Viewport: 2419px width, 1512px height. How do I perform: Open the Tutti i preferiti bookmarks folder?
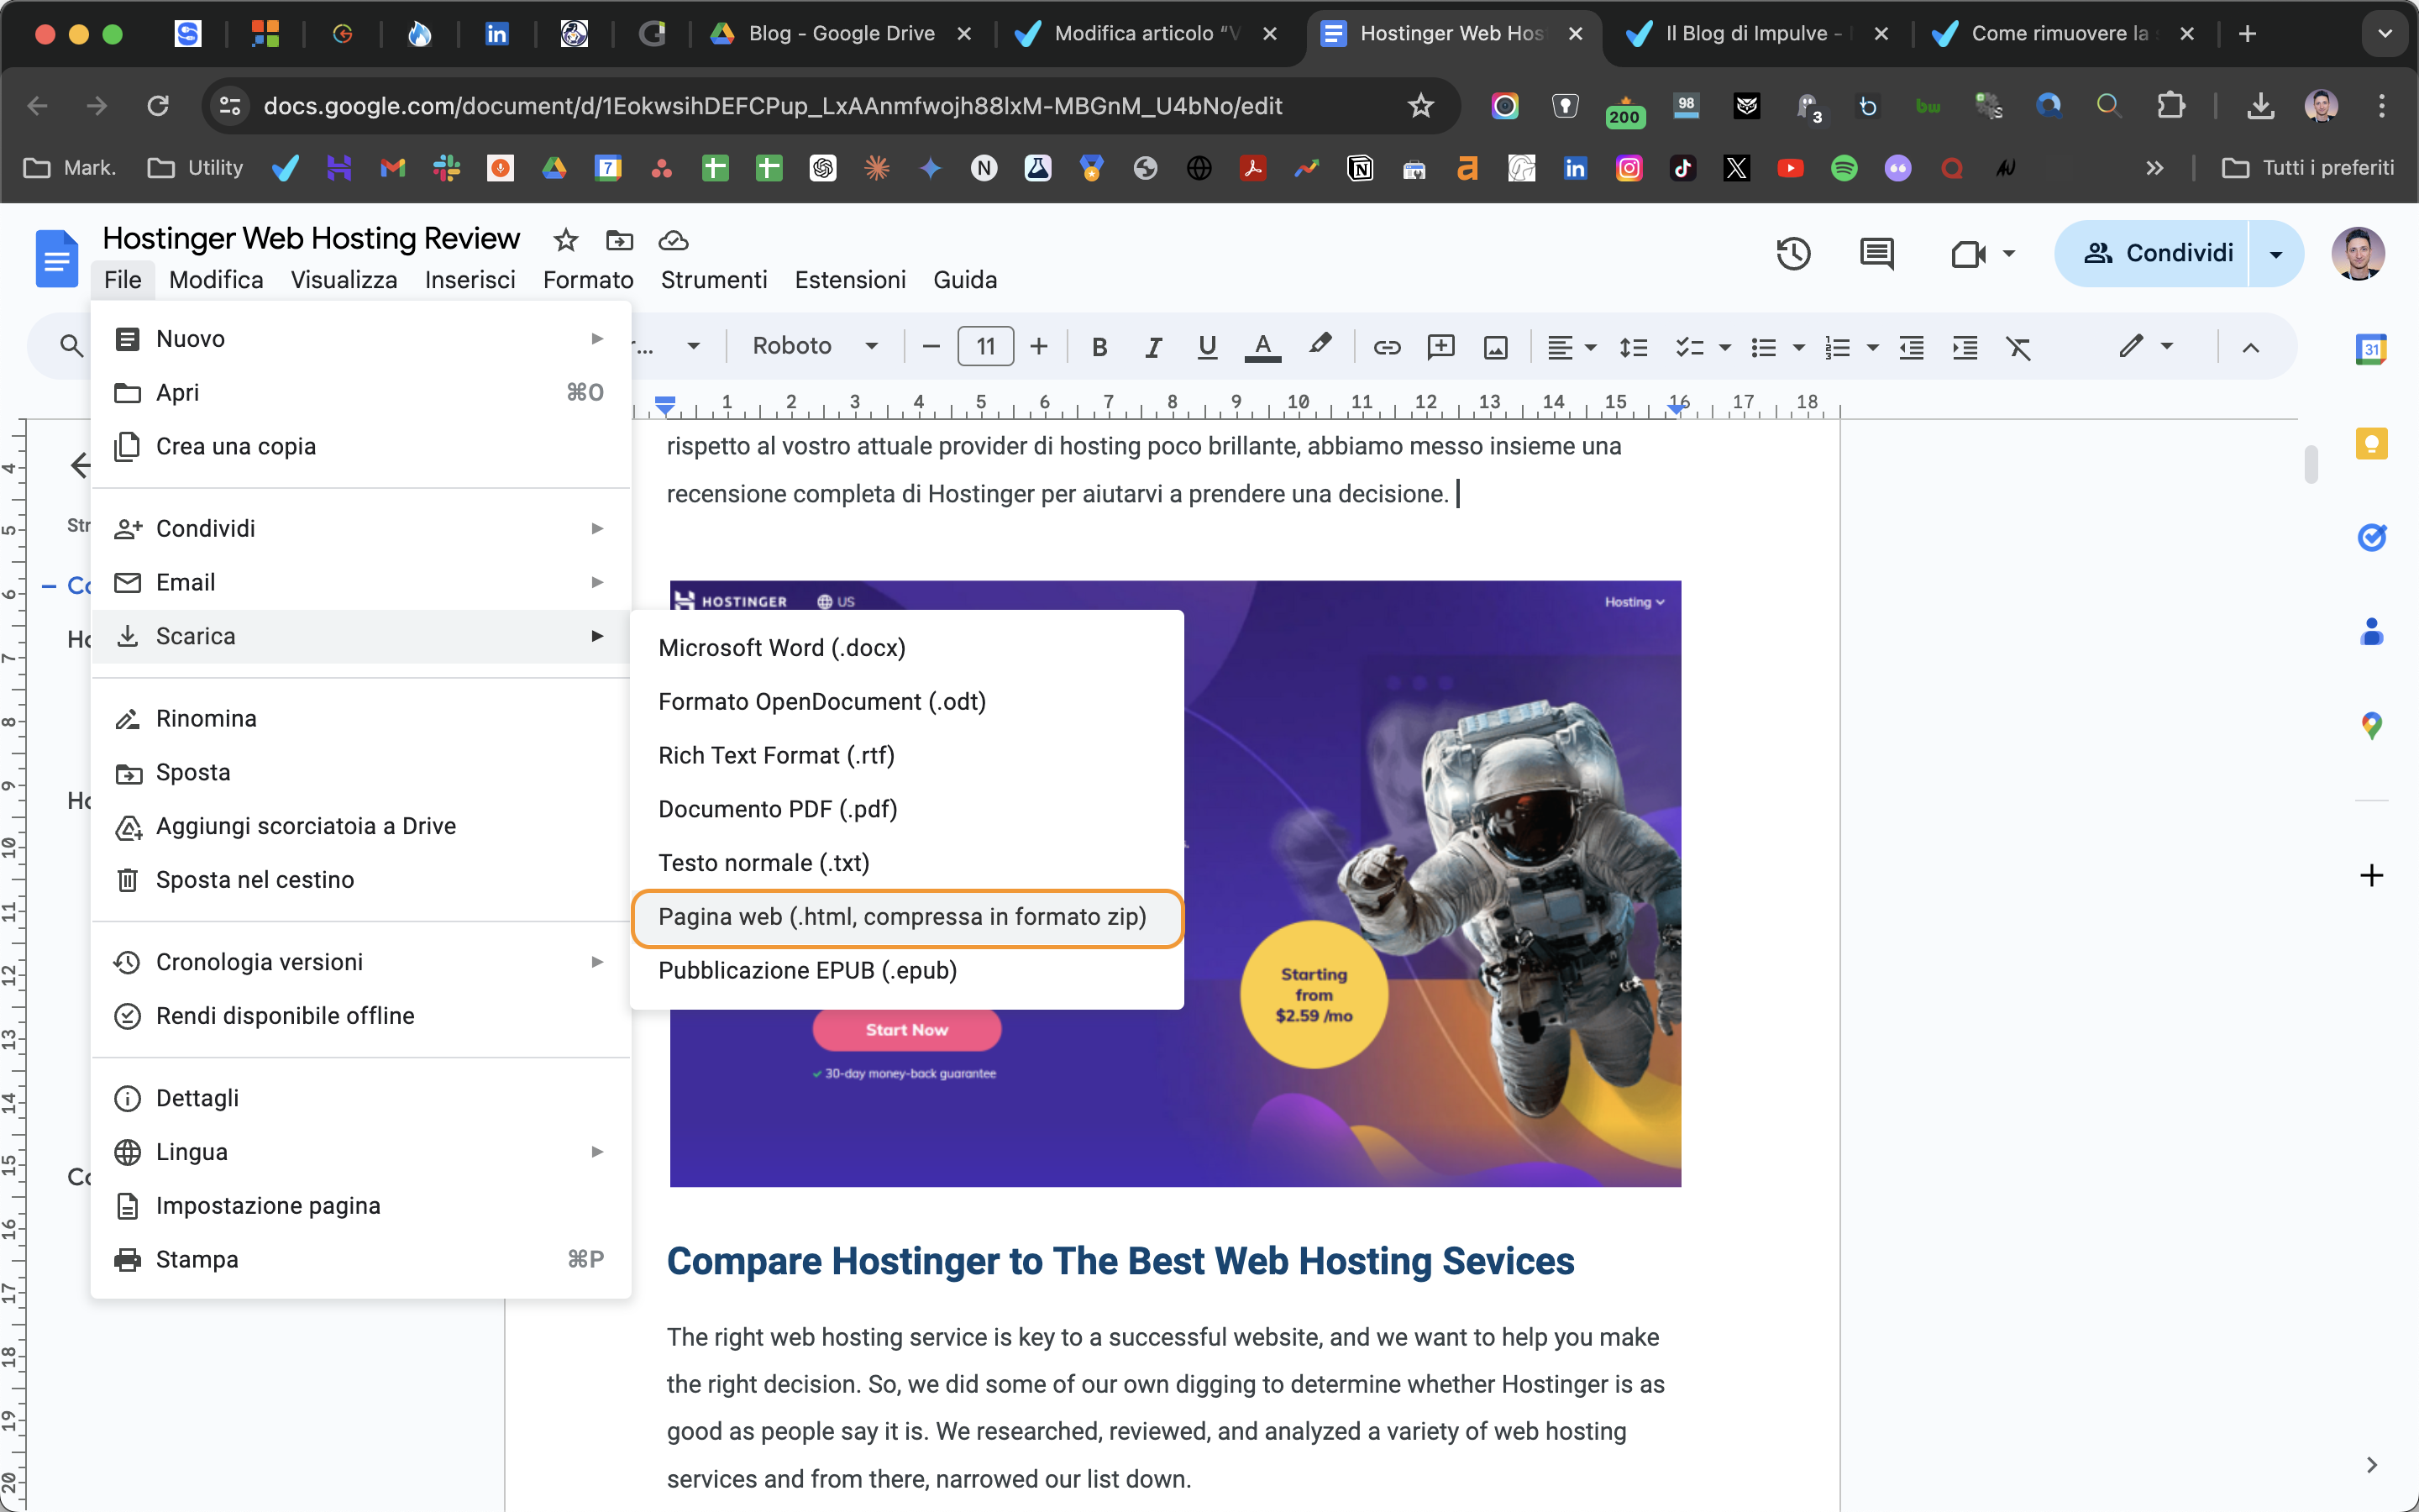[x=2308, y=168]
